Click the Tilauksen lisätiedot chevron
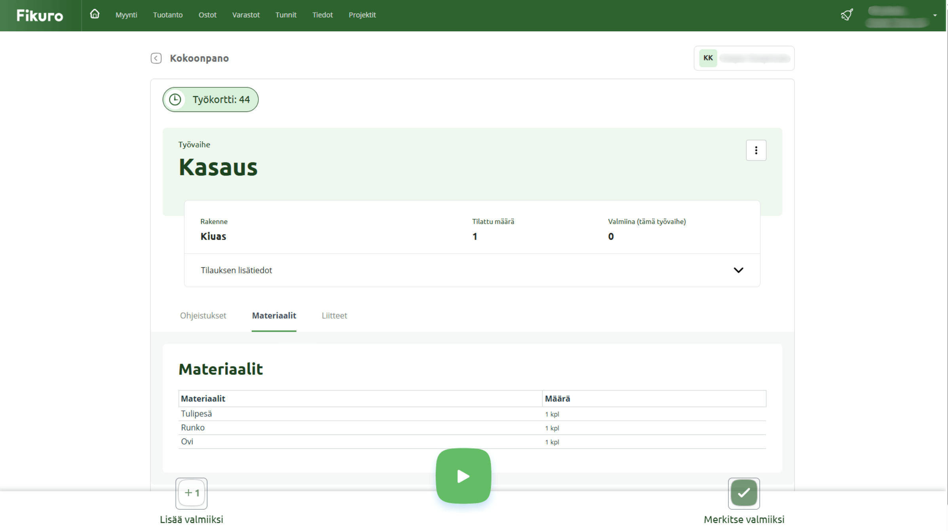The image size is (948, 531). click(x=738, y=270)
